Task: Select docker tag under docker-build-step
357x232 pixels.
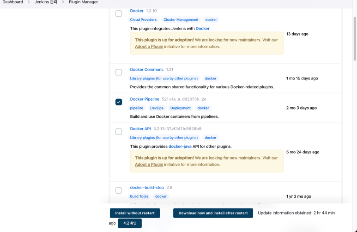Action: coord(161,196)
